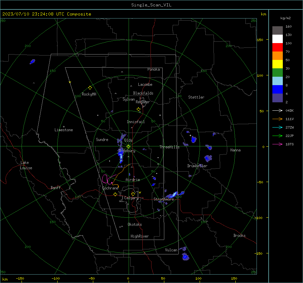Select the white 100-130 color swatch
Viewport: 303px width, 283px height.
(x=277, y=39)
